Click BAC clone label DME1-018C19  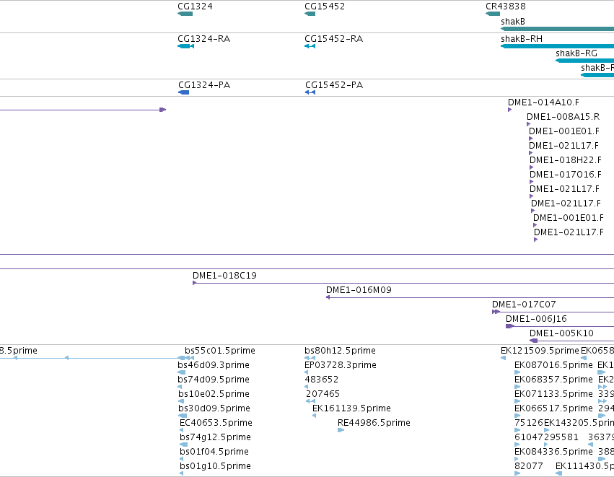click(x=225, y=276)
